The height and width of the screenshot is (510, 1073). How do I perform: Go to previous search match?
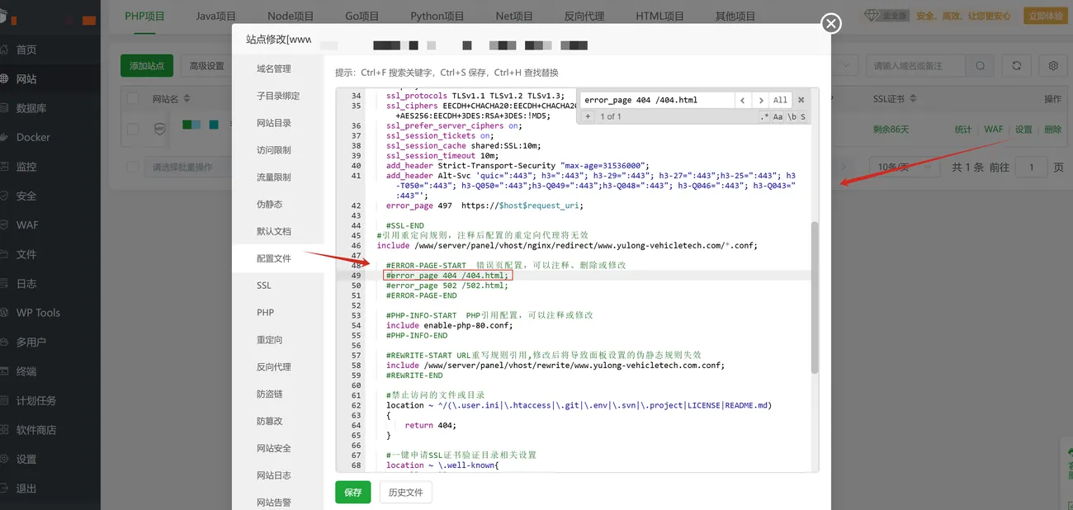(743, 100)
